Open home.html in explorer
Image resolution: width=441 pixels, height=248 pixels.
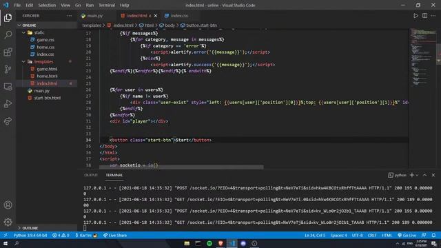(x=46, y=76)
